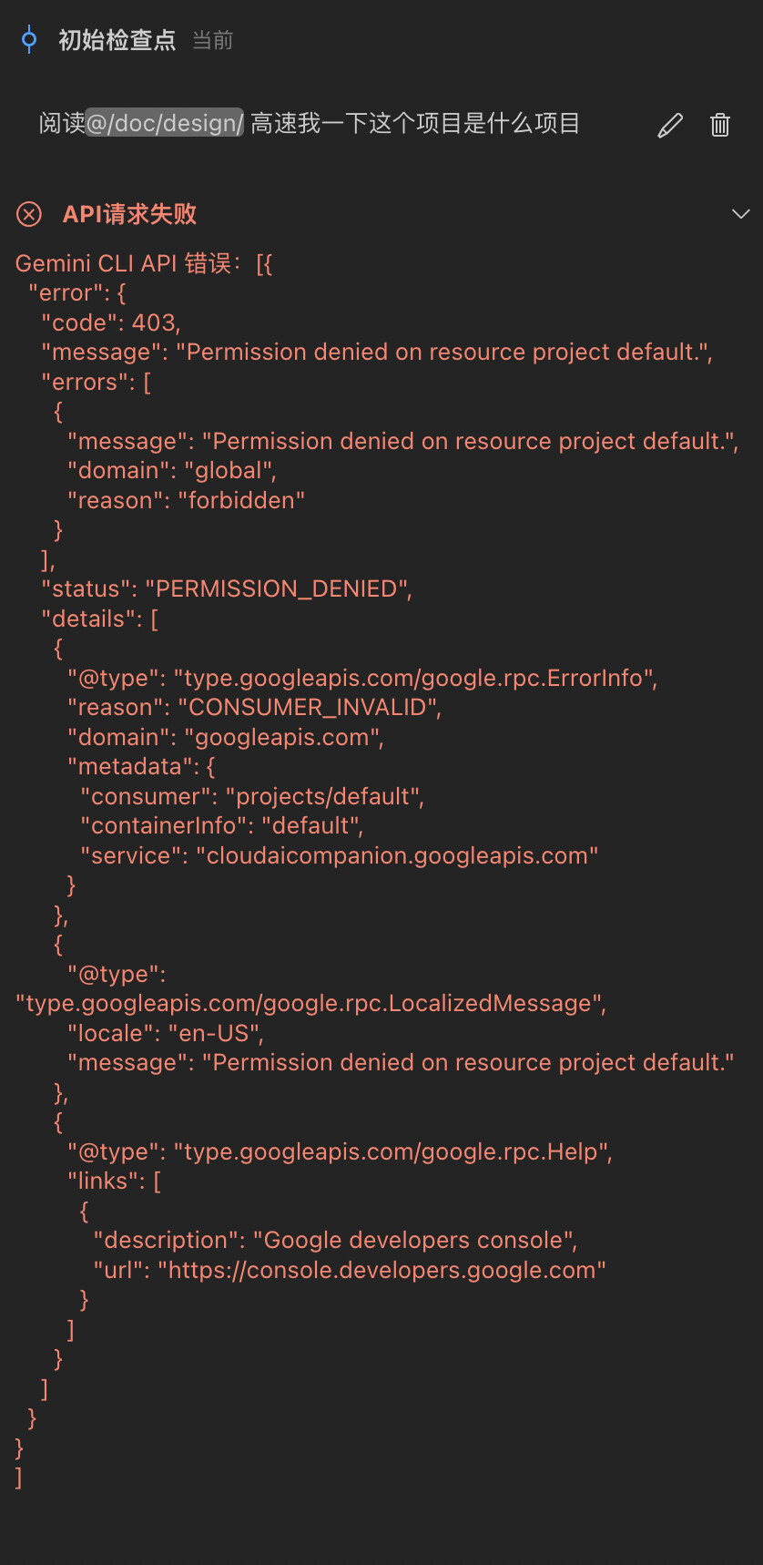Edit the message with the pencil icon
Viewport: 763px width, 1565px height.
coord(670,125)
